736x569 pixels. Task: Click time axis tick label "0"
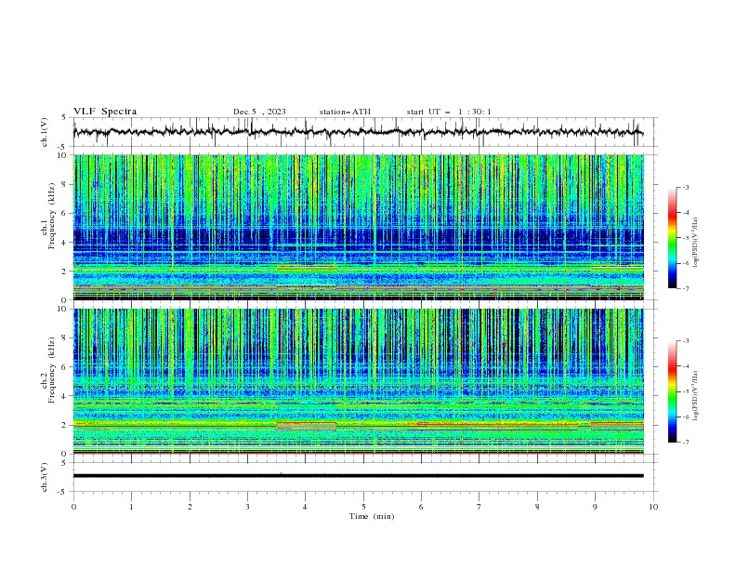click(x=73, y=507)
